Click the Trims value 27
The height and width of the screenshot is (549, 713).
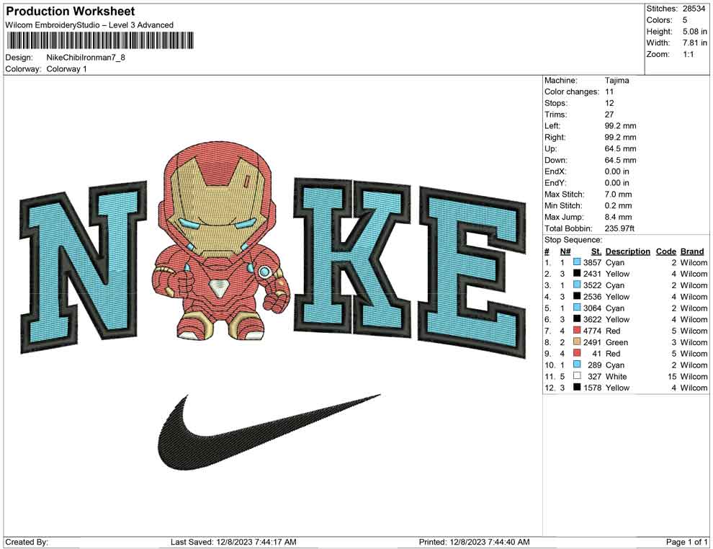pos(609,114)
